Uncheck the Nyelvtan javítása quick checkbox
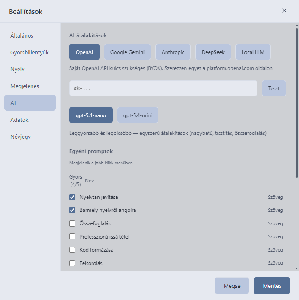Image resolution: width=299 pixels, height=300 pixels. pyautogui.click(x=72, y=197)
